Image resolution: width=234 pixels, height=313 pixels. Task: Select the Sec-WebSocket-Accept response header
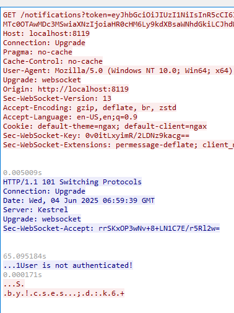point(111,228)
